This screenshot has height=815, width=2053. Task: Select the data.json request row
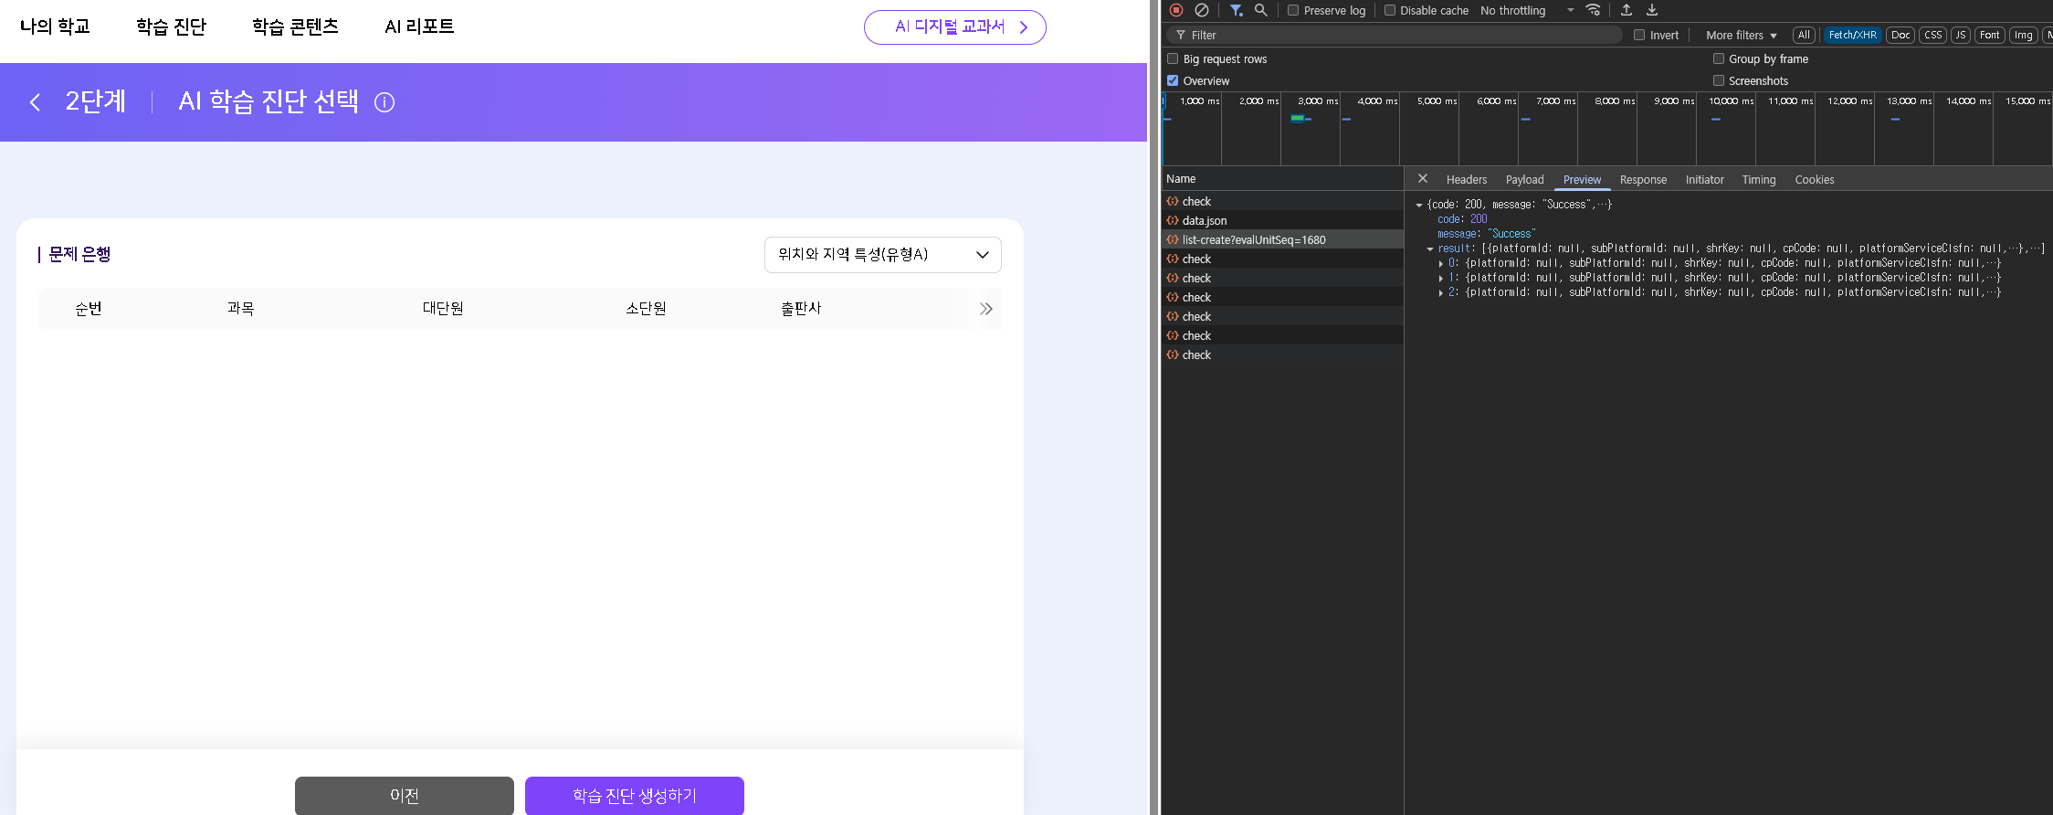coord(1204,221)
